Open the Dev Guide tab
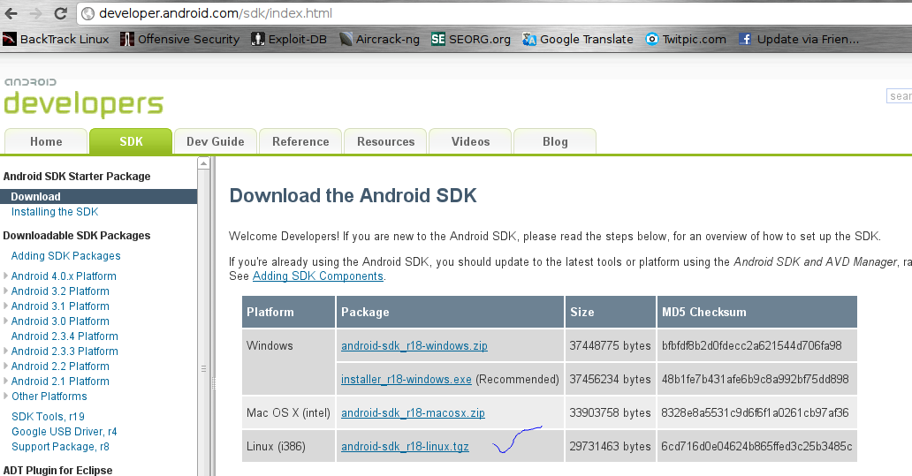912x476 pixels. tap(216, 141)
